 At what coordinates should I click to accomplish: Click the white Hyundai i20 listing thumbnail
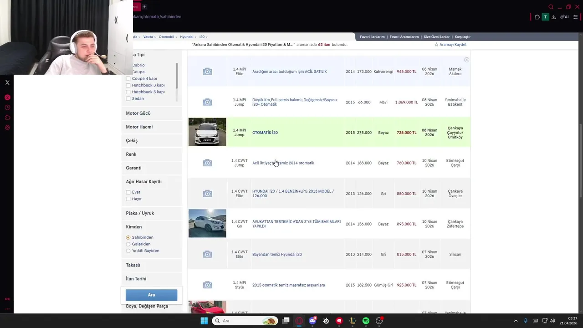(x=207, y=132)
